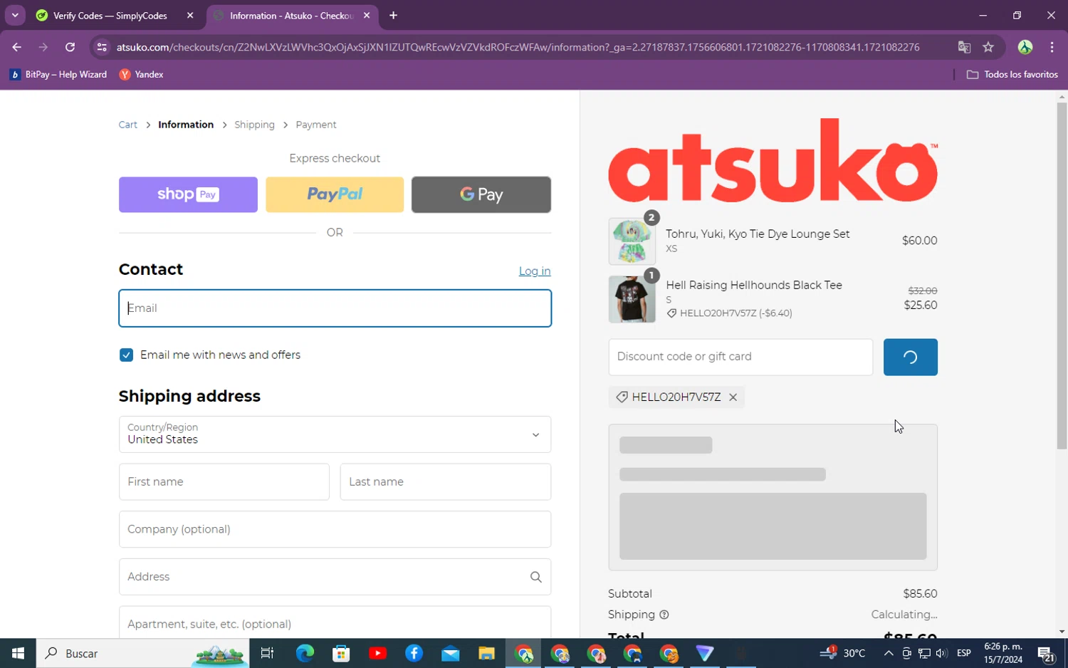This screenshot has width=1068, height=668.
Task: Reload the checkout page
Action: [70, 47]
